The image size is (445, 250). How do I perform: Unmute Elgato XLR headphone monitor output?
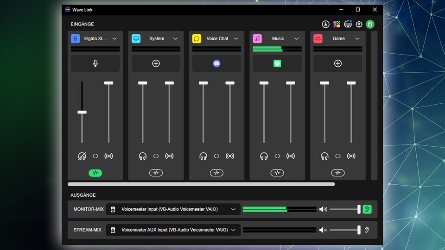click(x=82, y=156)
